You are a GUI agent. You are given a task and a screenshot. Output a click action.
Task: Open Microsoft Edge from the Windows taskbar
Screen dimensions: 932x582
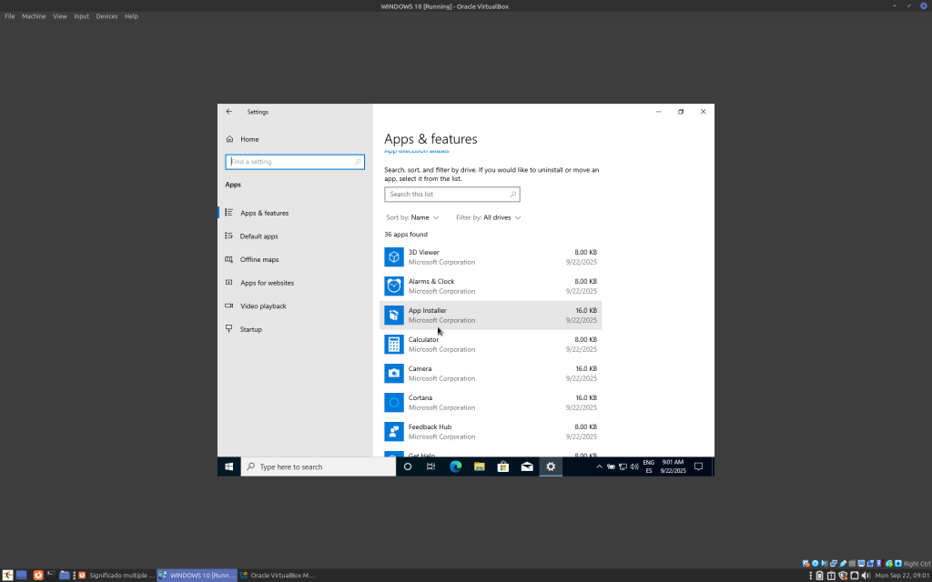click(455, 467)
